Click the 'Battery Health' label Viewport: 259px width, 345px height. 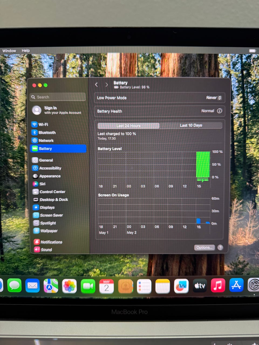click(110, 111)
